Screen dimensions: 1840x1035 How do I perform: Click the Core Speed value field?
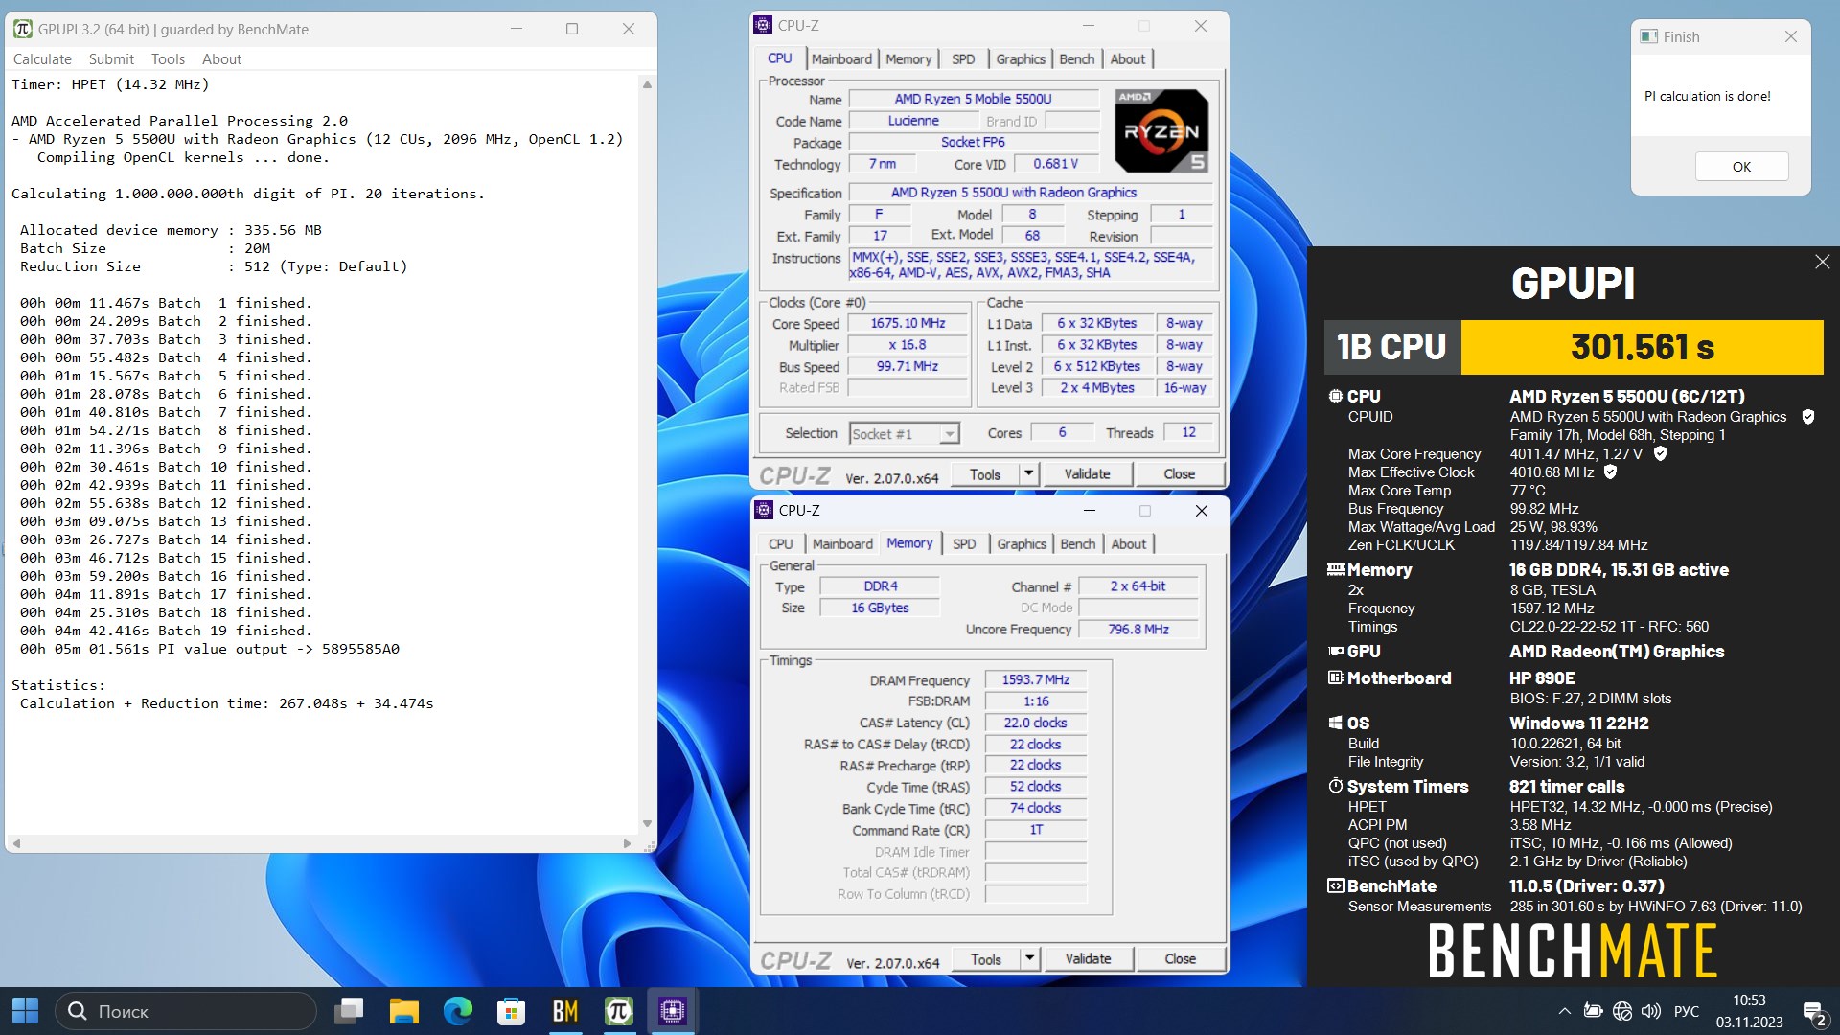click(x=908, y=323)
